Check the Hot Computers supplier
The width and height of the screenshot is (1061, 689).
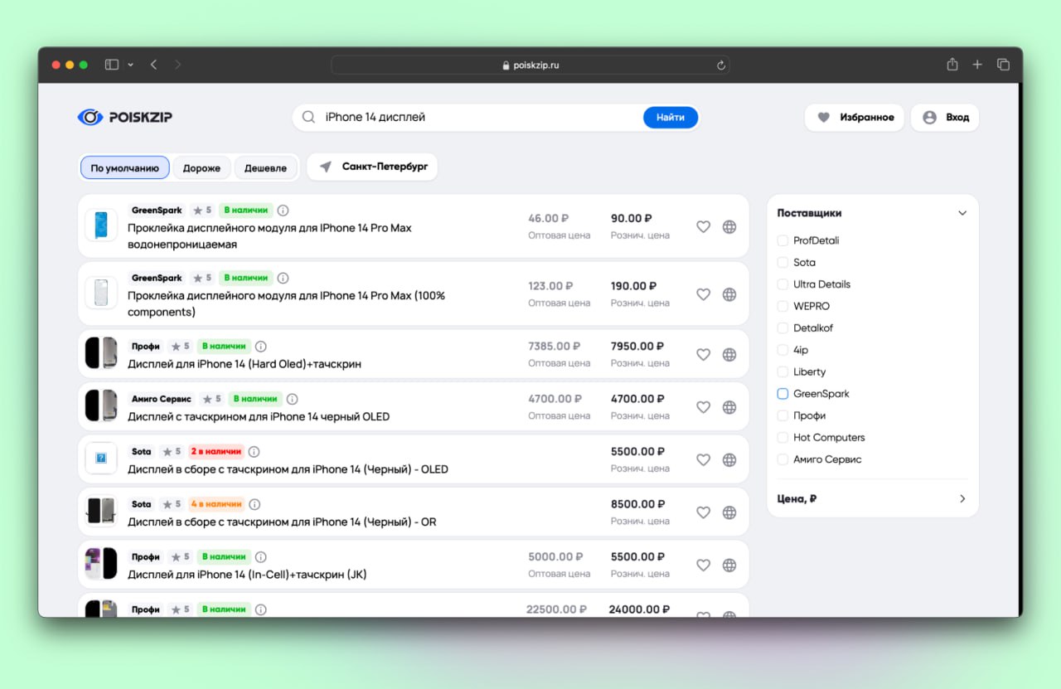pyautogui.click(x=782, y=438)
